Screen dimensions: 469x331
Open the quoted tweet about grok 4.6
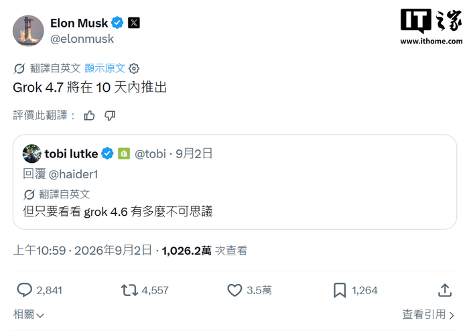coord(234,182)
